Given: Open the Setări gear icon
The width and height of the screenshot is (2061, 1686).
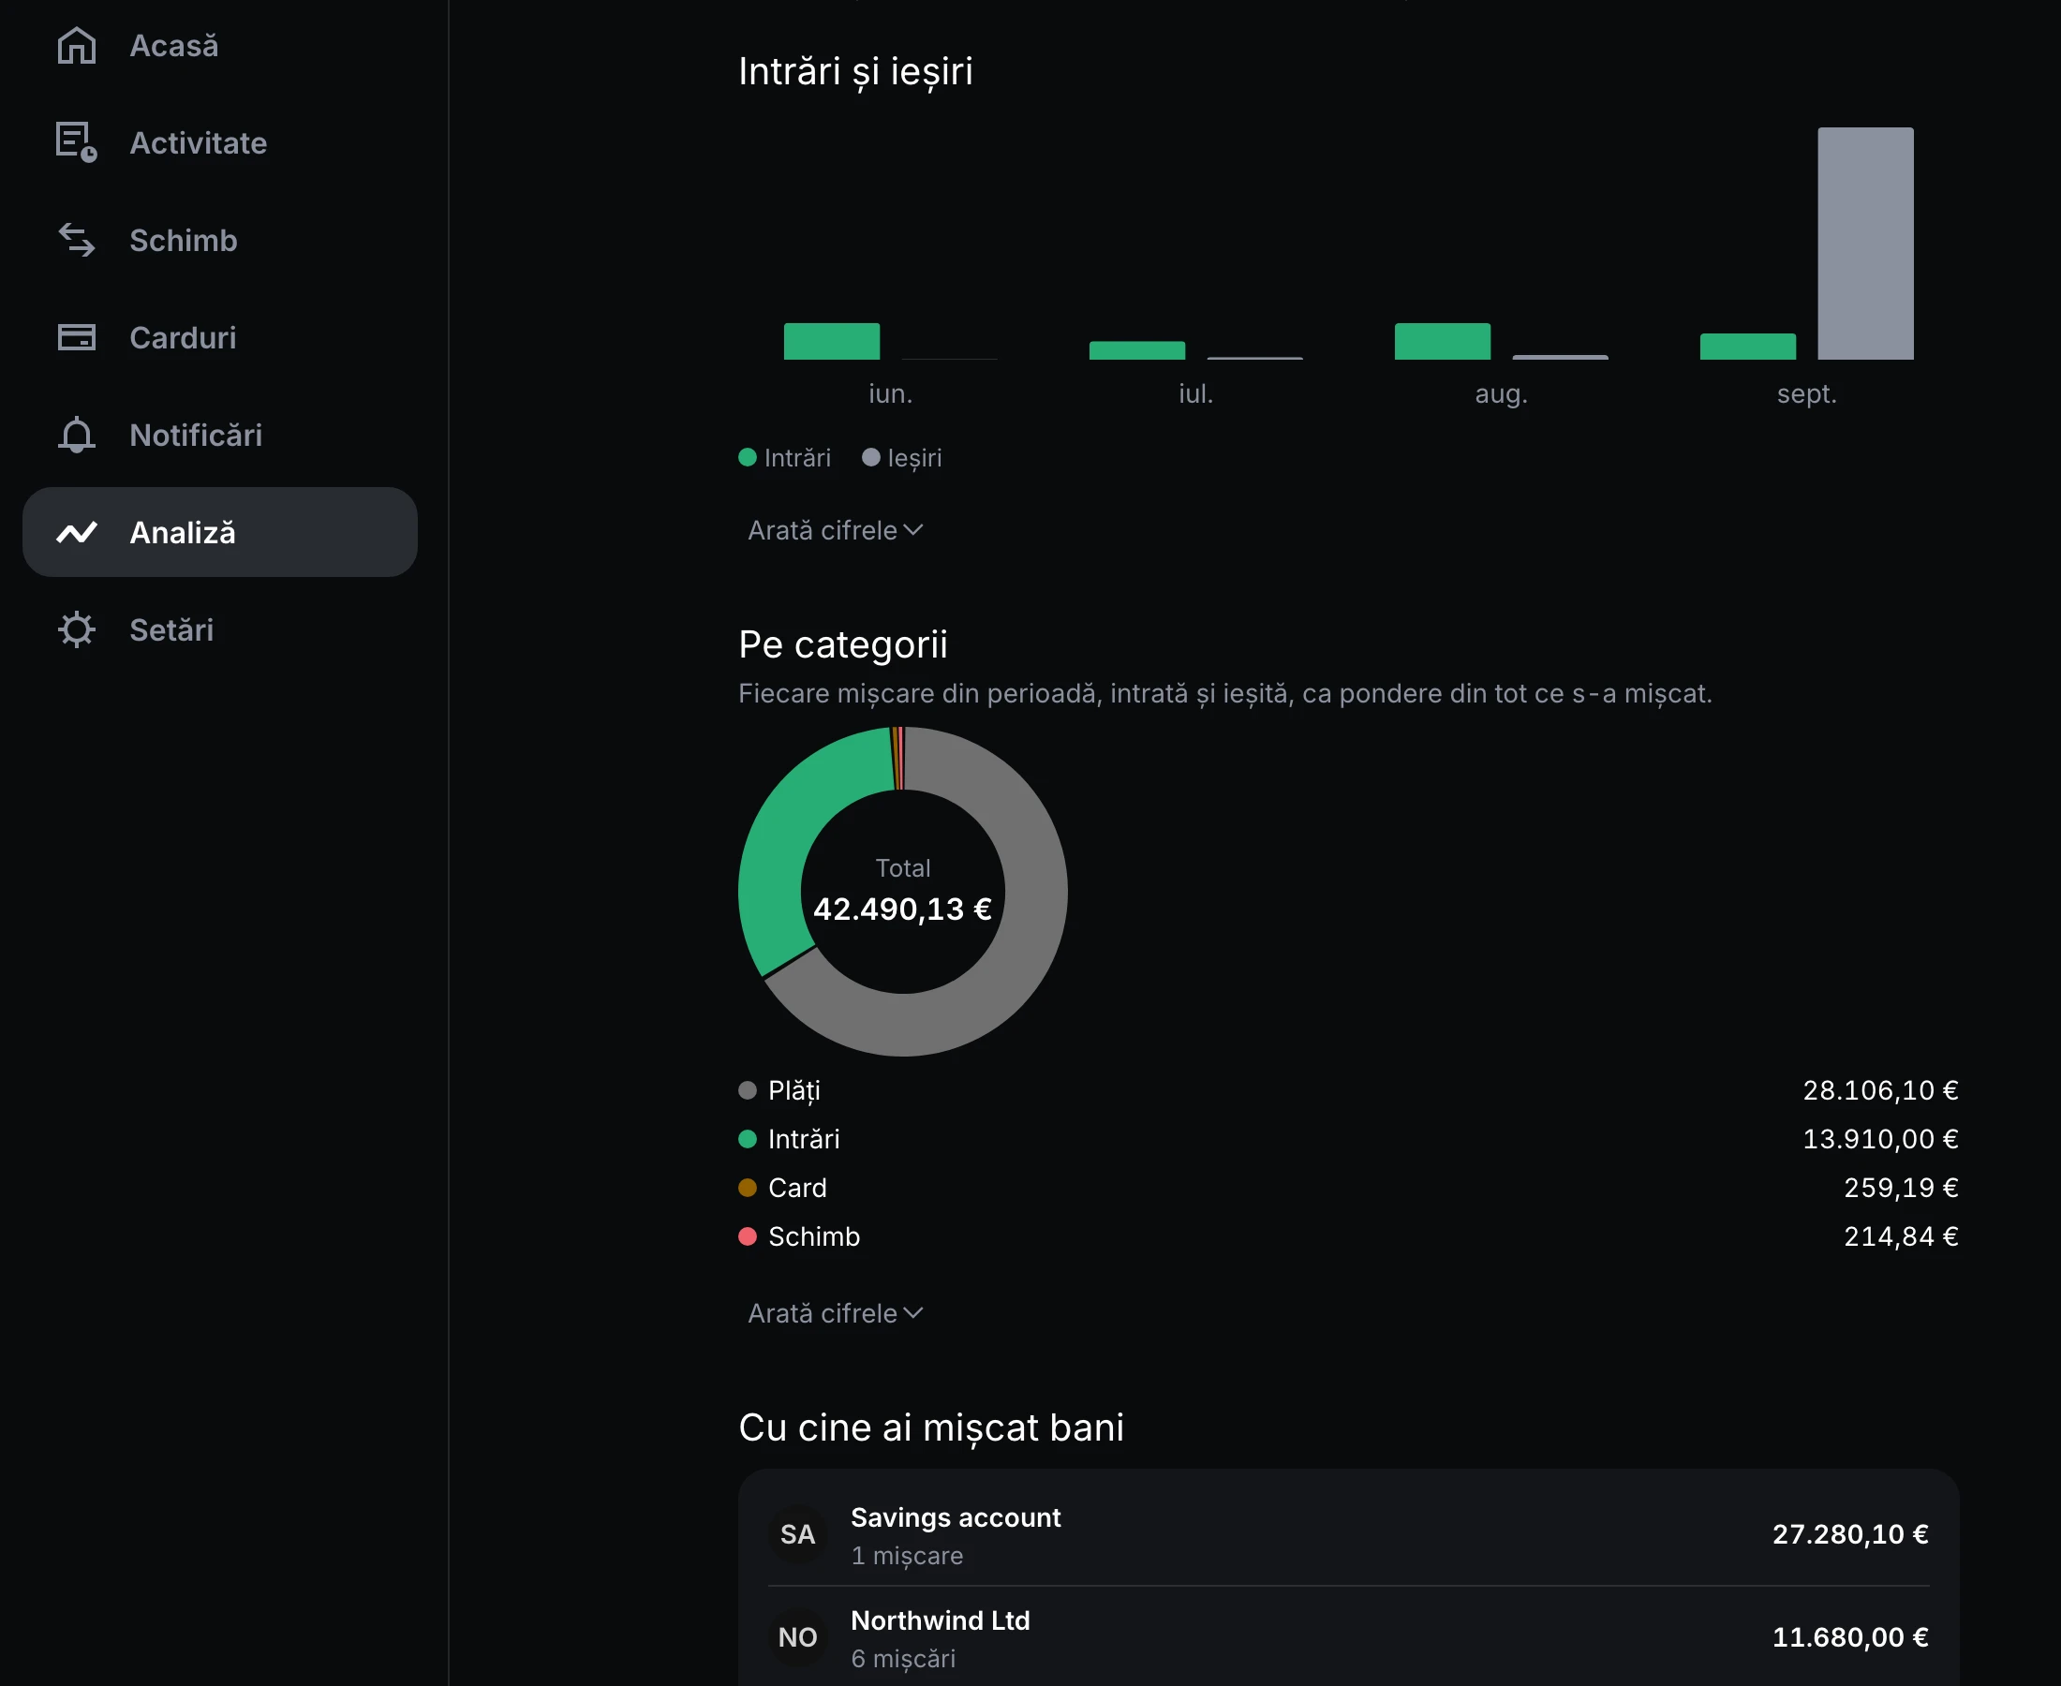Looking at the screenshot, I should (77, 629).
